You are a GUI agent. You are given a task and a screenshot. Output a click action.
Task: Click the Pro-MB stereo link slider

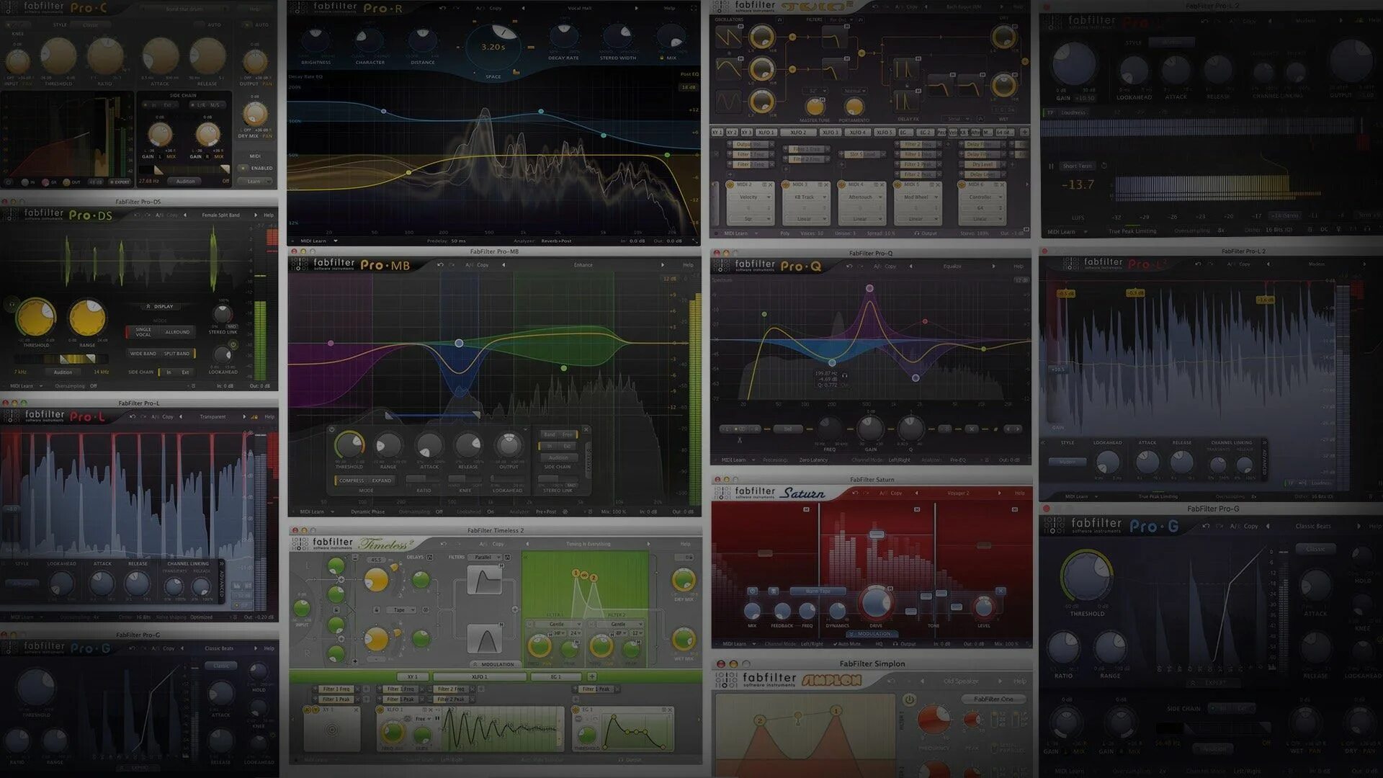coord(558,479)
